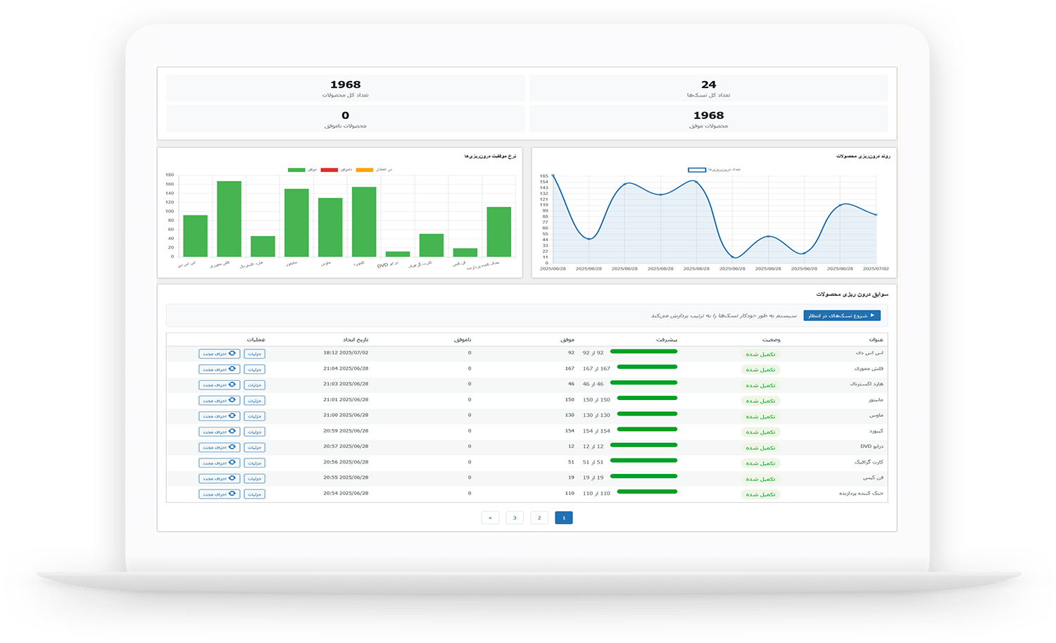Click the rerun refresh icon for the کیبورد row

[x=232, y=431]
